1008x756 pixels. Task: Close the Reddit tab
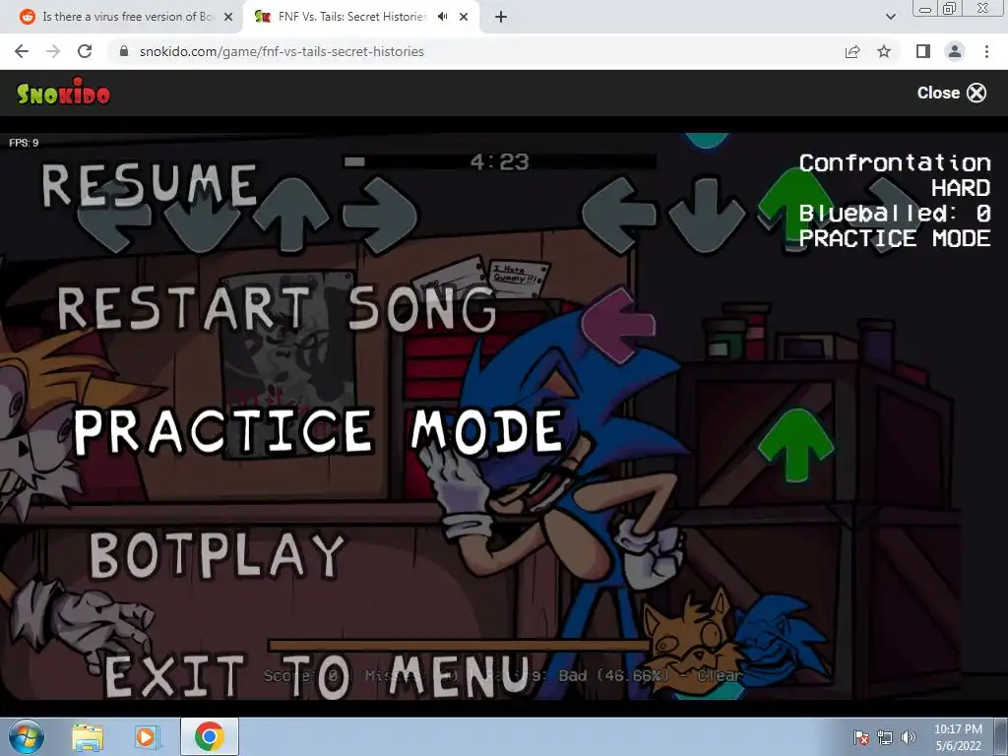(x=228, y=17)
